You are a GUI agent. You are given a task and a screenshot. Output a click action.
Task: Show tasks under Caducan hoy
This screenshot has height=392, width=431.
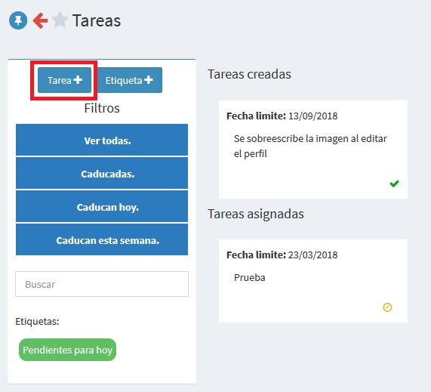point(102,206)
